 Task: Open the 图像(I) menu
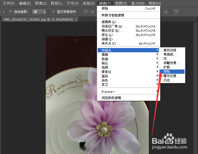pyautogui.click(x=41, y=3)
